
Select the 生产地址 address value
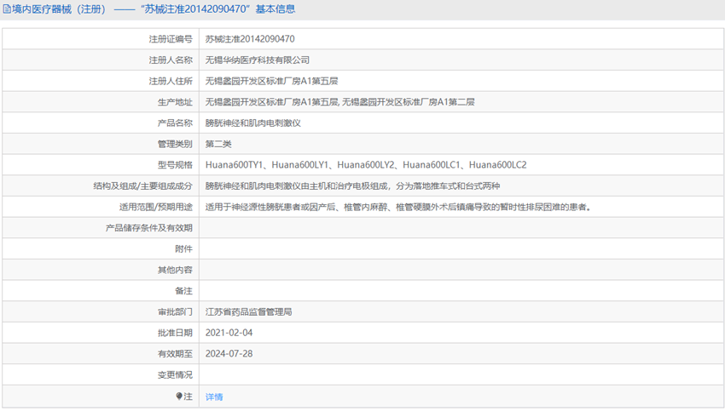339,102
